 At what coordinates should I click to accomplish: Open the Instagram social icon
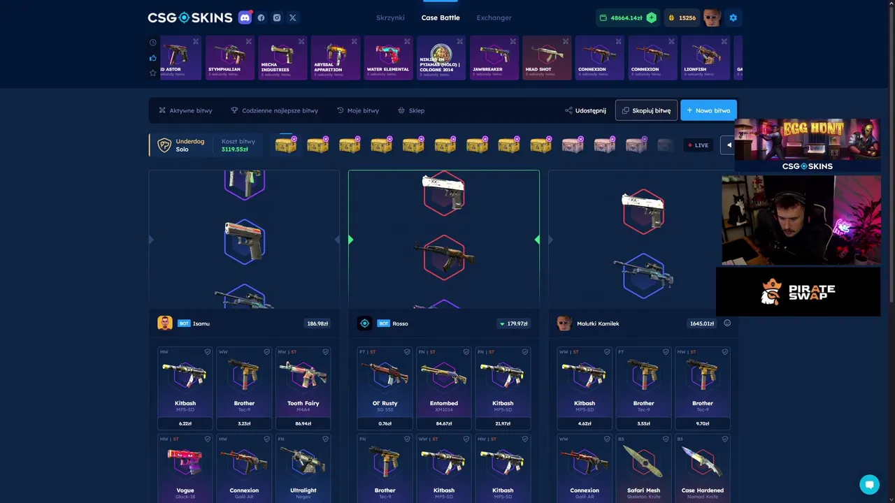point(277,17)
